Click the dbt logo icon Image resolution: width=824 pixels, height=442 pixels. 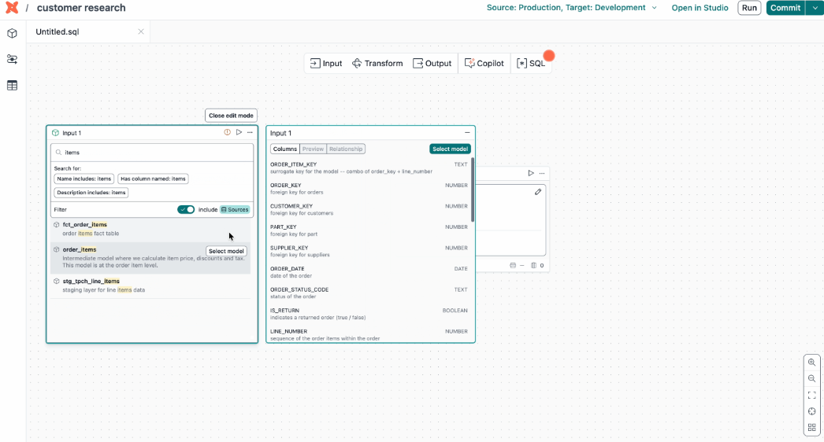click(12, 8)
